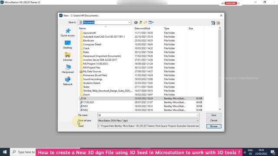Image resolution: width=278 pixels, height=156 pixels.
Task: Open the taskbar notification center icon
Action: point(273,152)
